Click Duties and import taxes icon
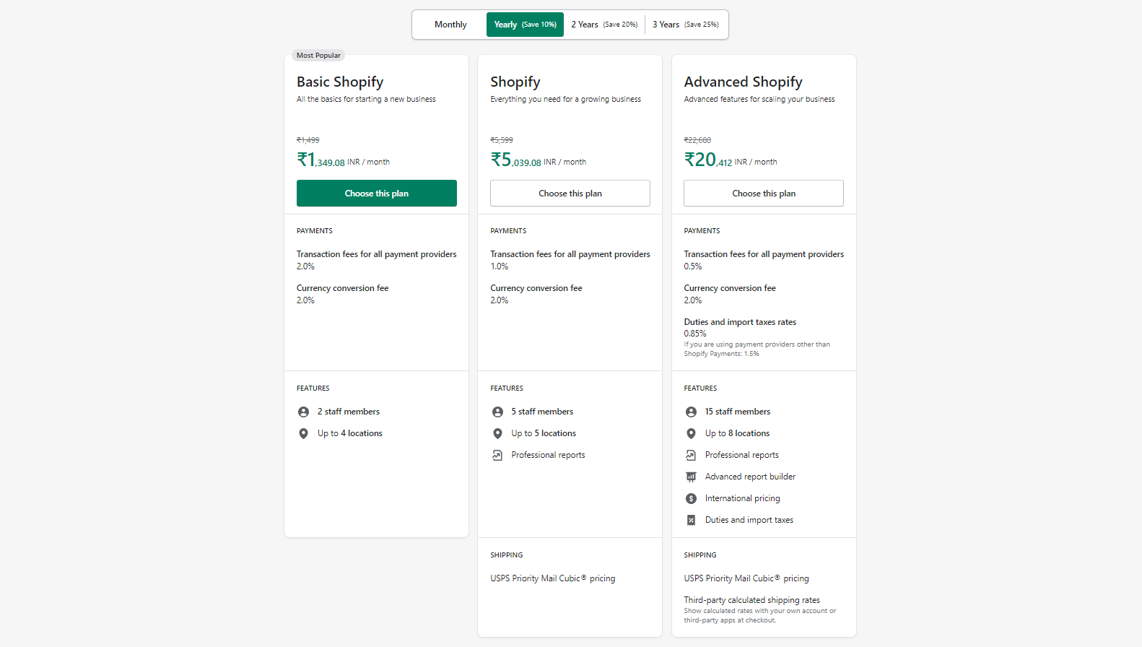Image resolution: width=1142 pixels, height=647 pixels. pos(691,520)
